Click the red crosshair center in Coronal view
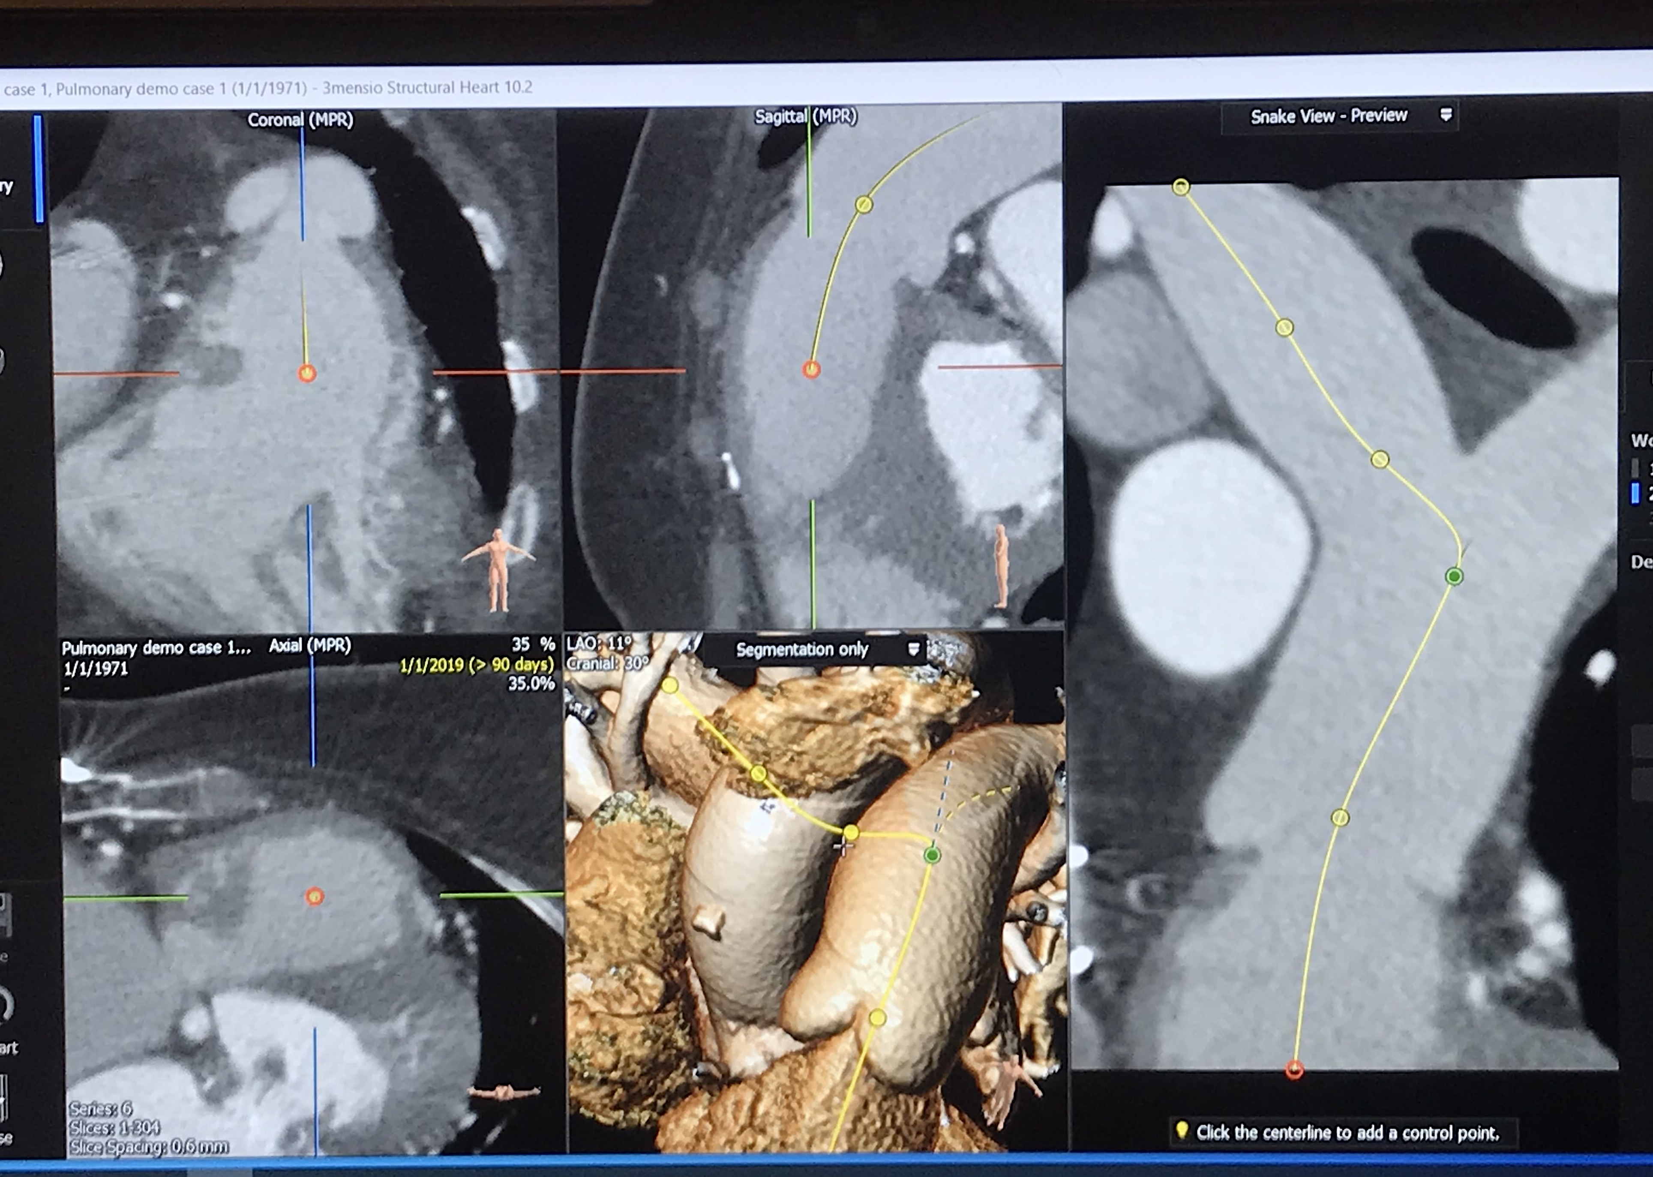1653x1177 pixels. (307, 373)
